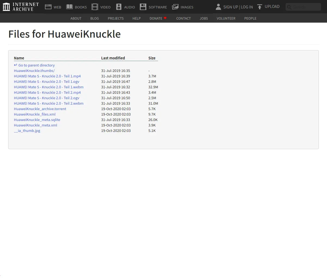Open the Audio speaker icon
The width and height of the screenshot is (327, 278).
tap(119, 7)
